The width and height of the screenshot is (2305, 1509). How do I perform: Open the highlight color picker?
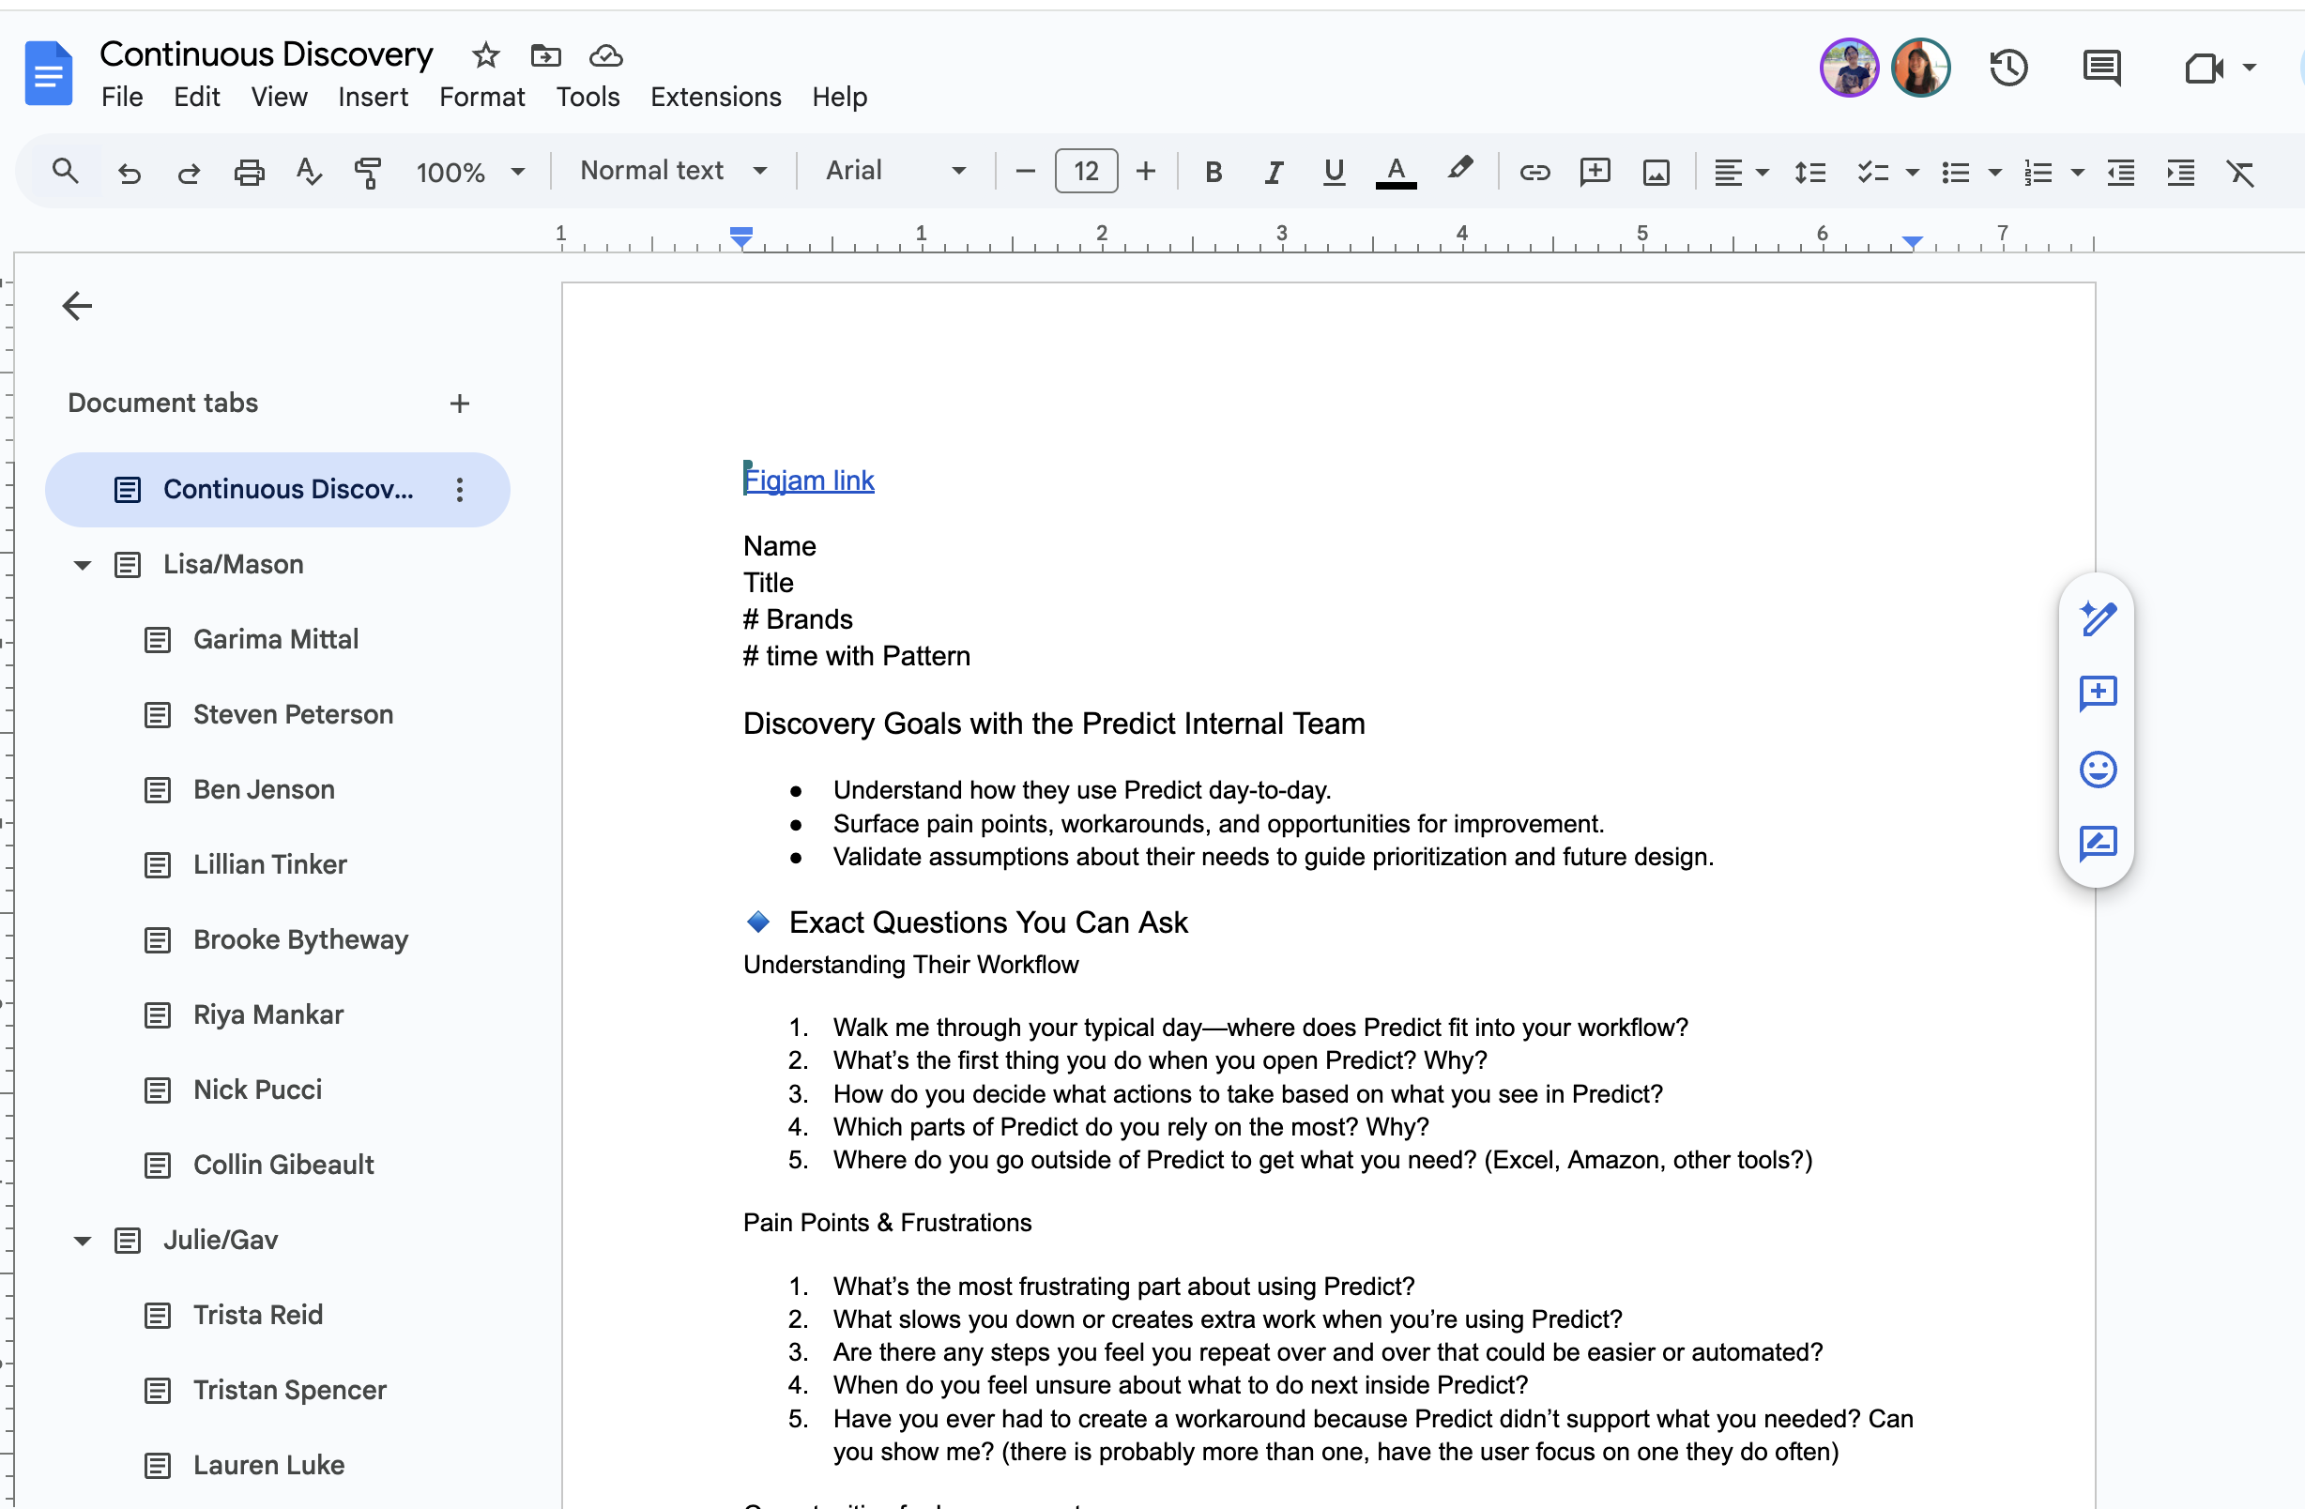click(x=1459, y=171)
